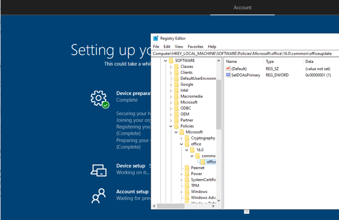Expand the Windows policies key
Viewport: 339px width, 220px height.
click(x=181, y=192)
